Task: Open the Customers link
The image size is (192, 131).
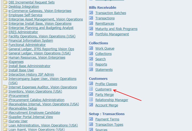Action: [x=103, y=89]
